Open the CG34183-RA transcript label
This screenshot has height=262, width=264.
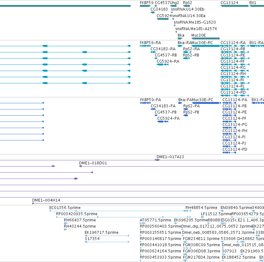[163, 49]
